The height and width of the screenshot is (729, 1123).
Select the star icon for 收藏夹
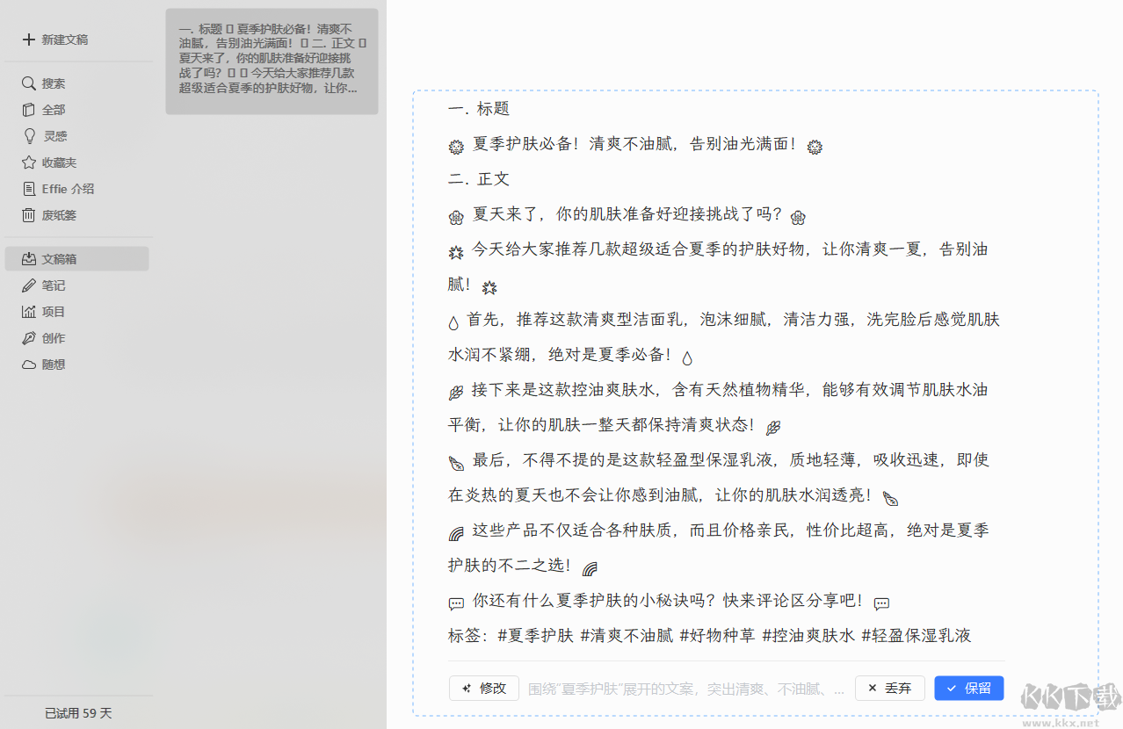[28, 162]
